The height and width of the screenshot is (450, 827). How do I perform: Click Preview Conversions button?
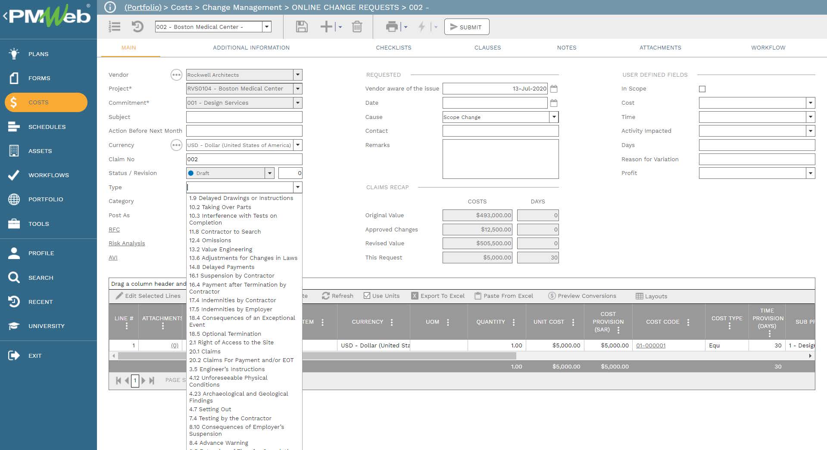pyautogui.click(x=582, y=296)
